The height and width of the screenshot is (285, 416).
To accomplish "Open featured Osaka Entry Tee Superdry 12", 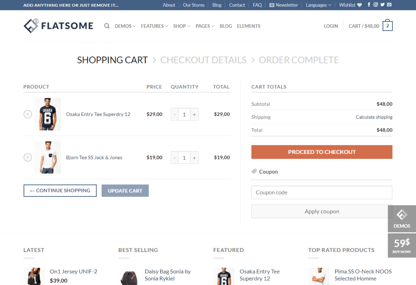I will tap(260, 275).
